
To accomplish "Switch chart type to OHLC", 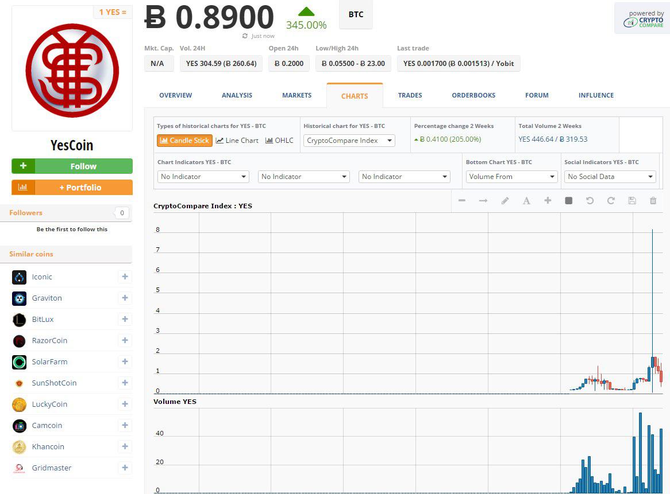I will [279, 141].
